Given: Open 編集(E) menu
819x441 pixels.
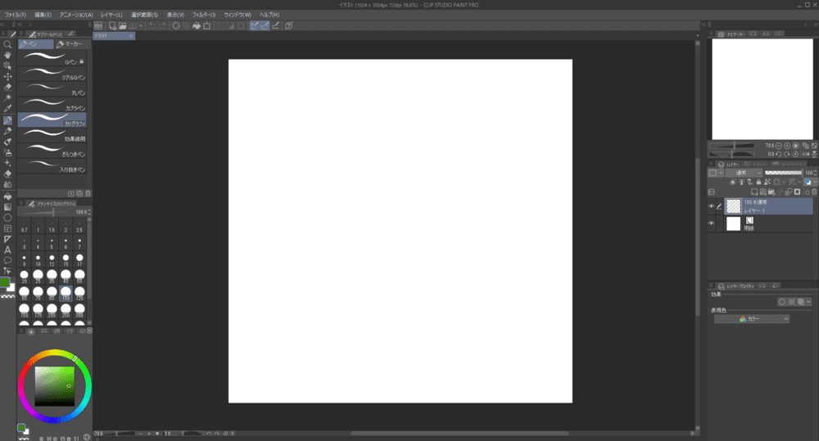Looking at the screenshot, I should pyautogui.click(x=43, y=15).
